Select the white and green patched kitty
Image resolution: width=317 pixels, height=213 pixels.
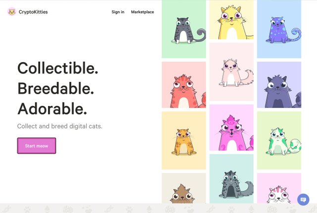[279, 141]
